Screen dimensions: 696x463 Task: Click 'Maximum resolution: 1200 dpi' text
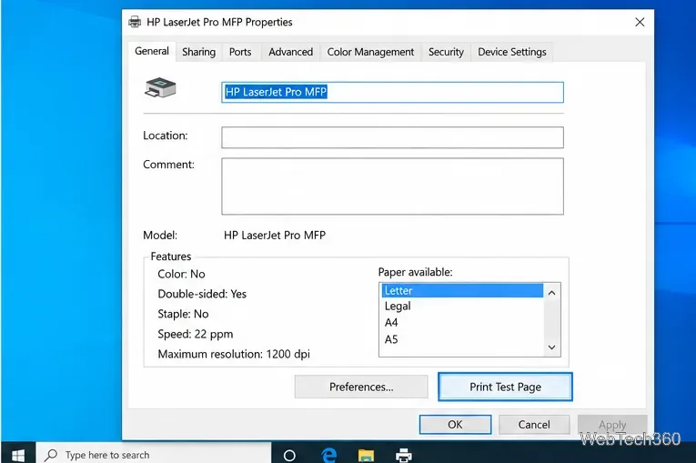pyautogui.click(x=234, y=354)
